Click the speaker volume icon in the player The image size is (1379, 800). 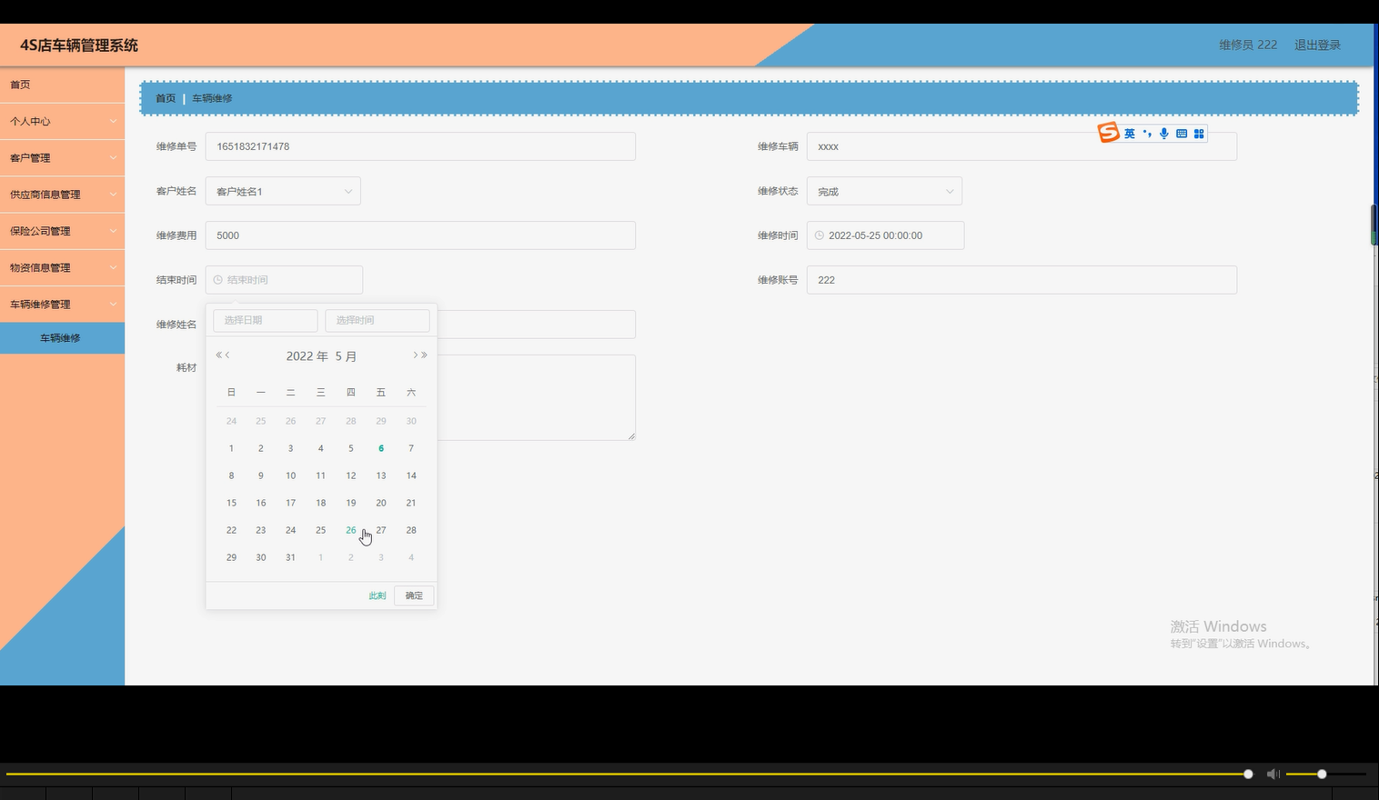(x=1273, y=774)
